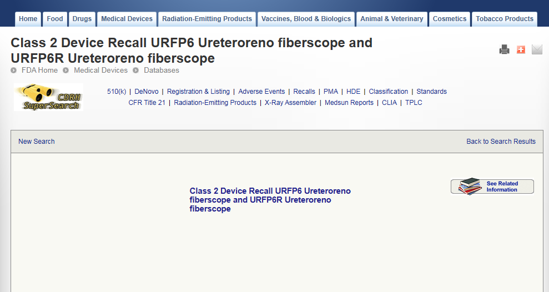Open the PMA link
The height and width of the screenshot is (292, 549).
330,92
